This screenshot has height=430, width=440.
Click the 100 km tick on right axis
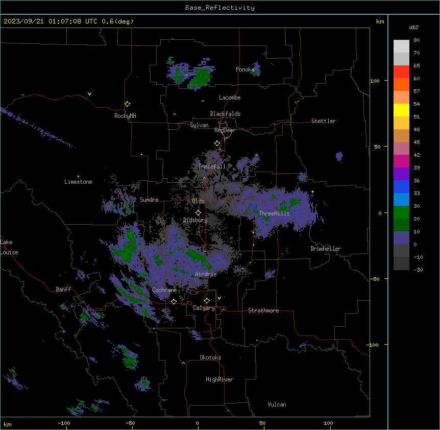pos(375,81)
